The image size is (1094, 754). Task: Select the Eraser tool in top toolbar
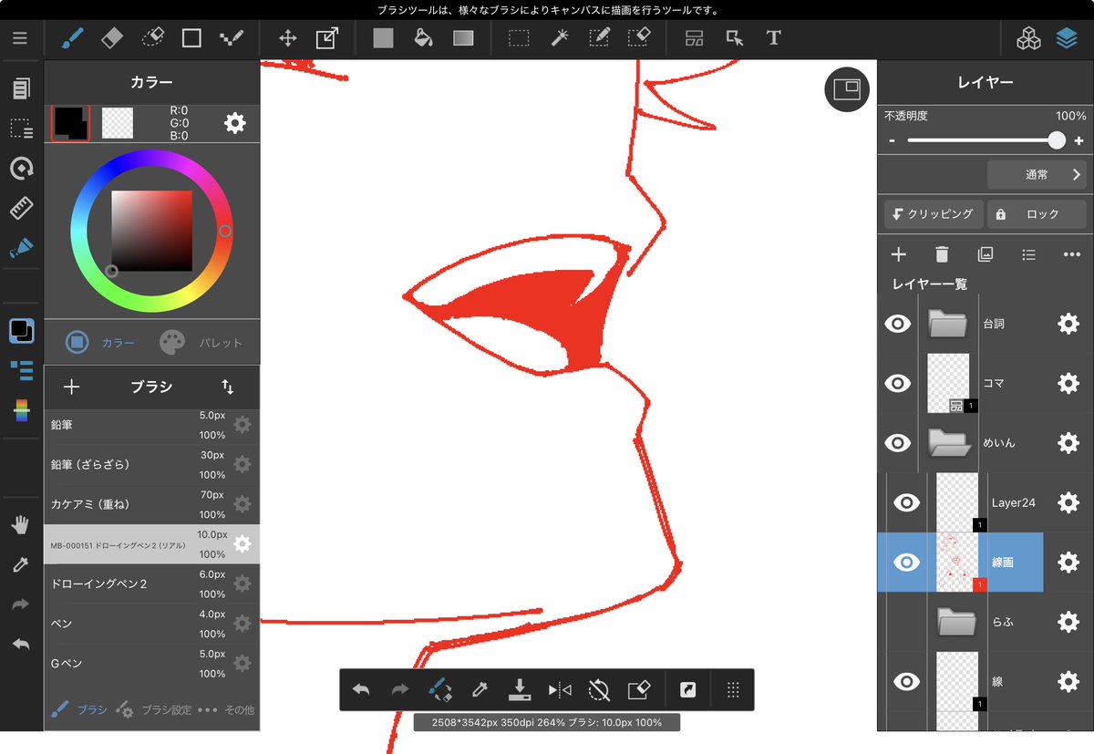click(111, 38)
